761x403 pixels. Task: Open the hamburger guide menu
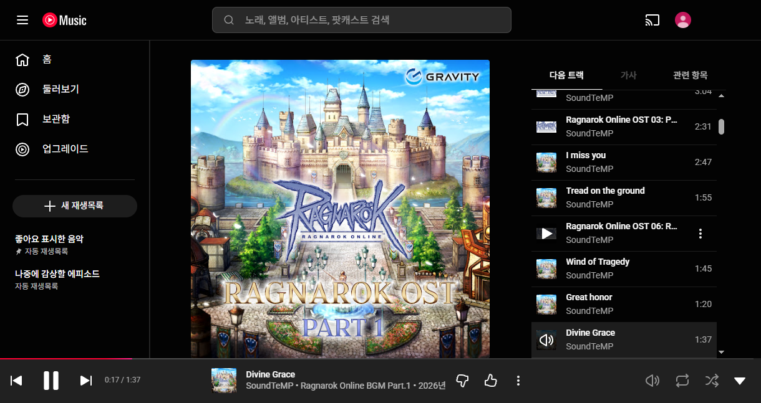pos(22,20)
